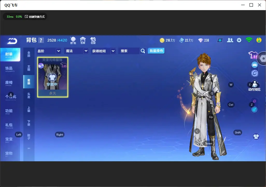Click the create shortcut (创建快捷方式) button
The image size is (266, 187).
(35, 17)
